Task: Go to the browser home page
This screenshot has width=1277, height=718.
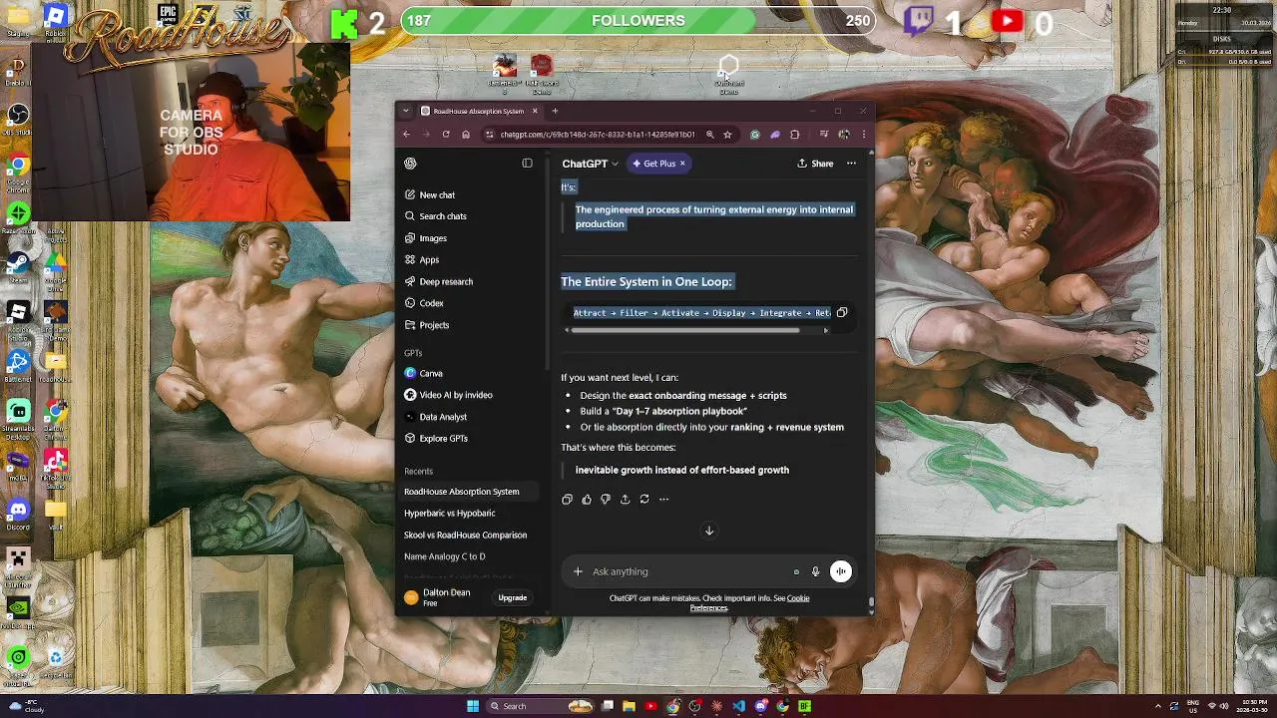Action: click(466, 135)
